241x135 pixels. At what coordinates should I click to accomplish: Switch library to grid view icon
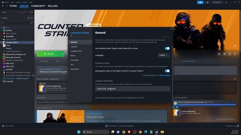pos(31,12)
